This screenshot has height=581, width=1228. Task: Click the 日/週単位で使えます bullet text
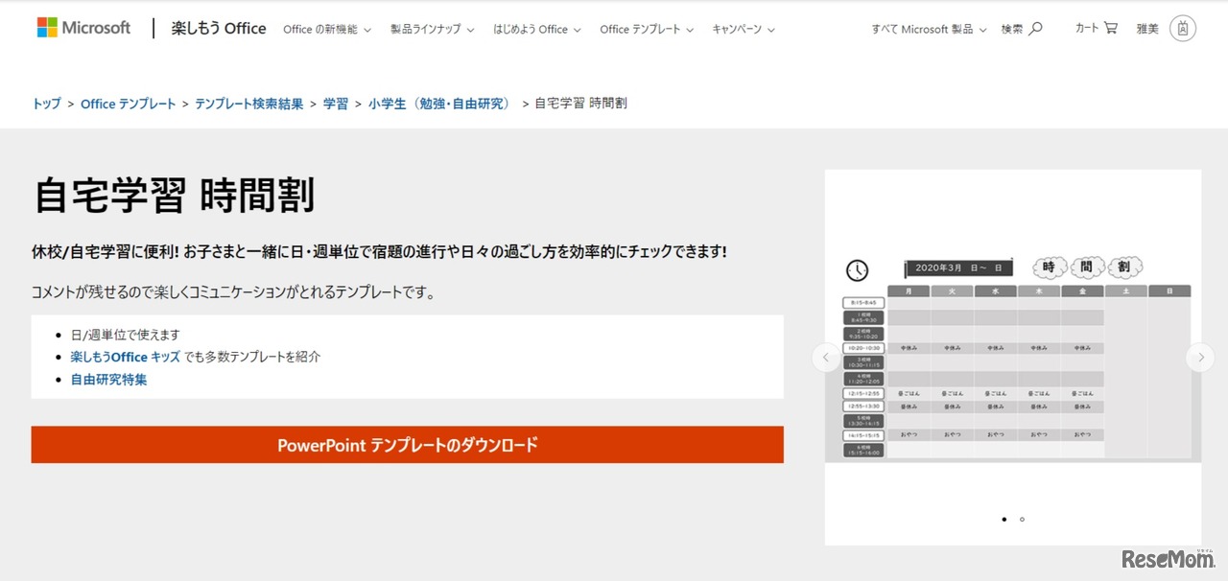click(125, 335)
